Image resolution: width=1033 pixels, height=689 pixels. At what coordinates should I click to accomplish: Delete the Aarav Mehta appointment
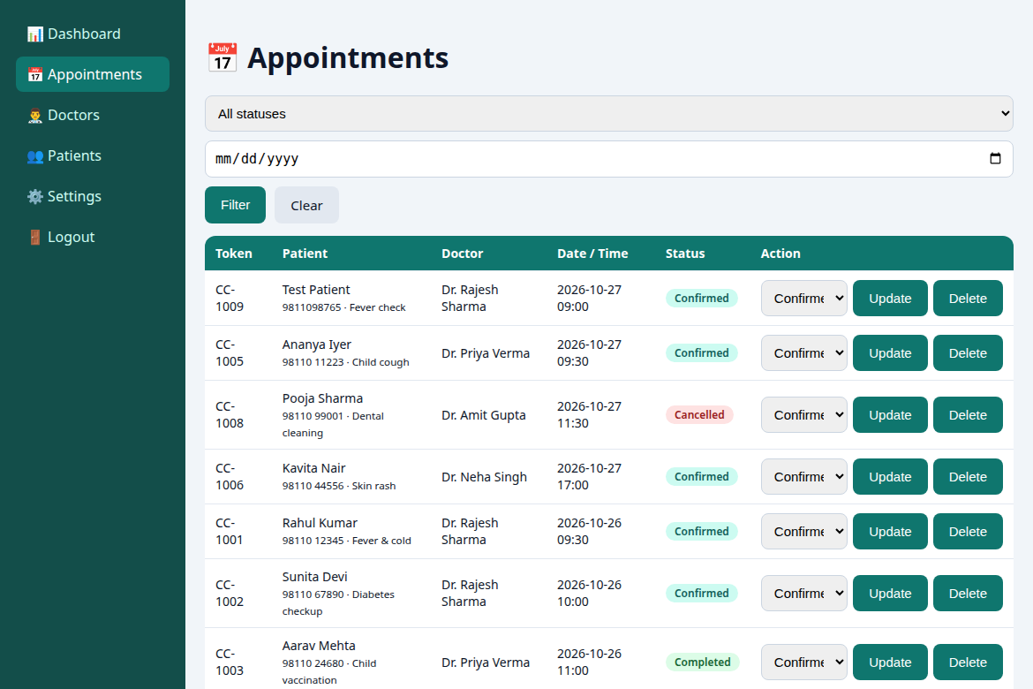tap(968, 662)
